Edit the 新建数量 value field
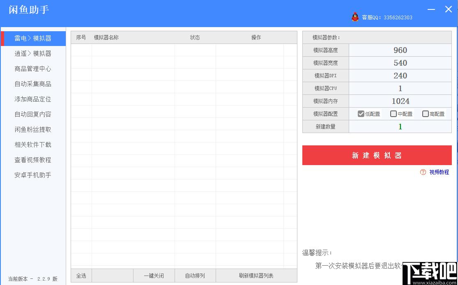Image resolution: width=458 pixels, height=285 pixels. point(400,127)
